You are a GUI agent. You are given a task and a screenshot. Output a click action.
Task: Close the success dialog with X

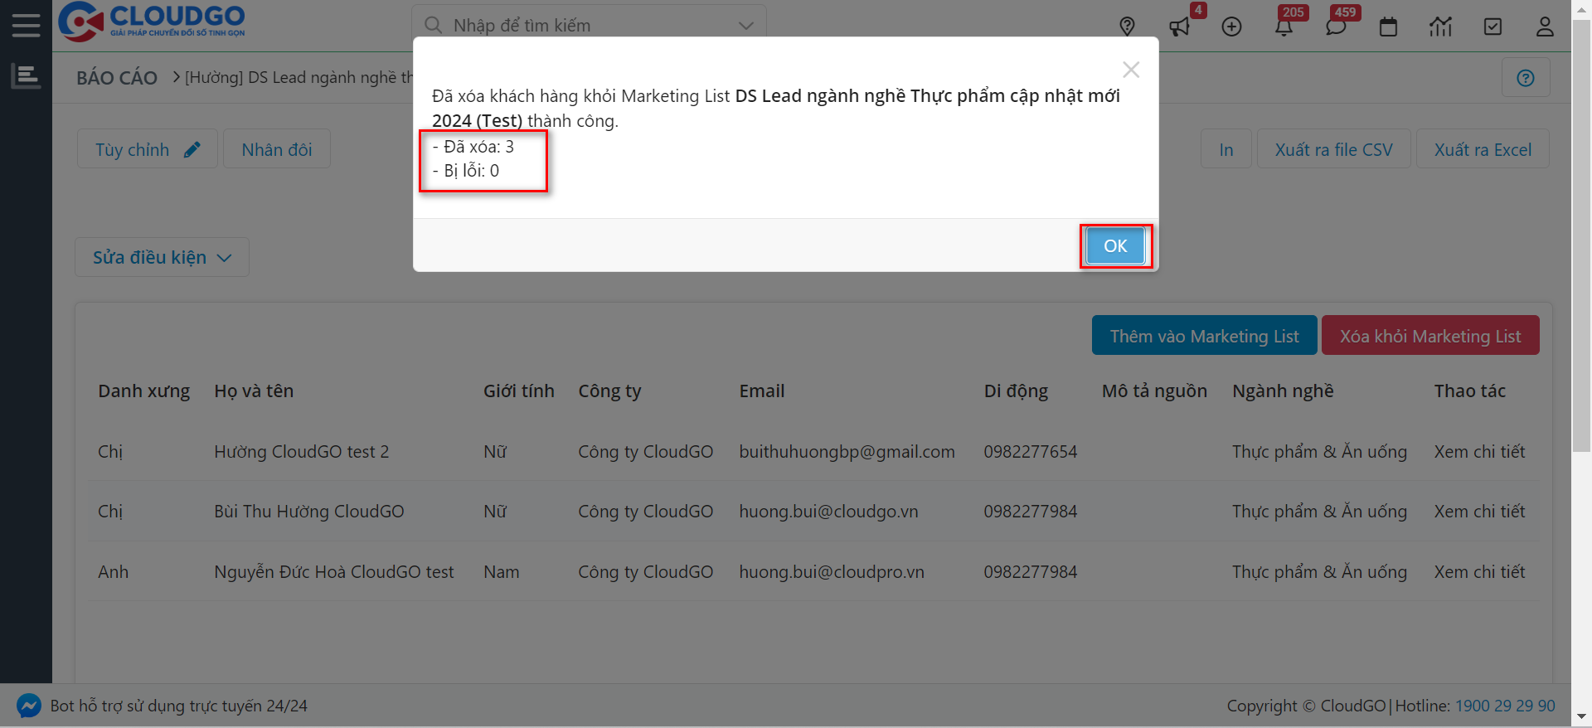tap(1131, 70)
